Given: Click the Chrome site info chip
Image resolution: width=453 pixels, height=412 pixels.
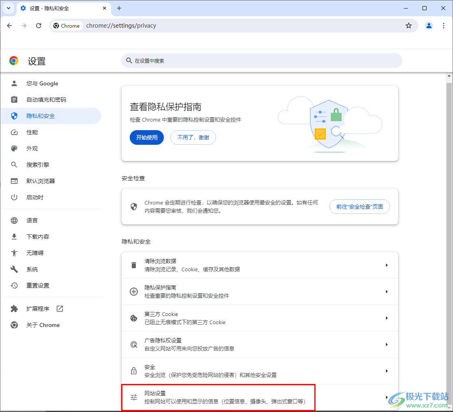Looking at the screenshot, I should (67, 26).
